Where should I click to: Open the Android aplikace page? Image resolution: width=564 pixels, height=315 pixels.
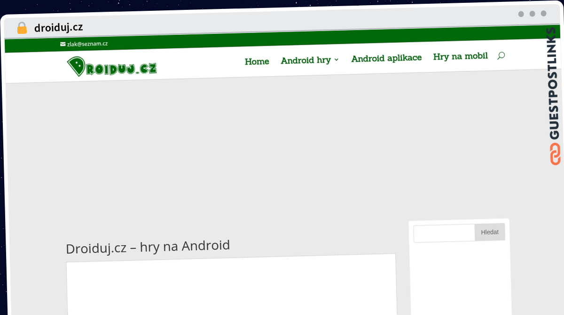386,58
